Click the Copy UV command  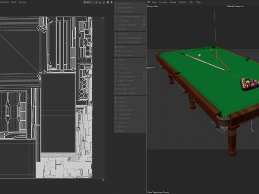[x=129, y=98]
